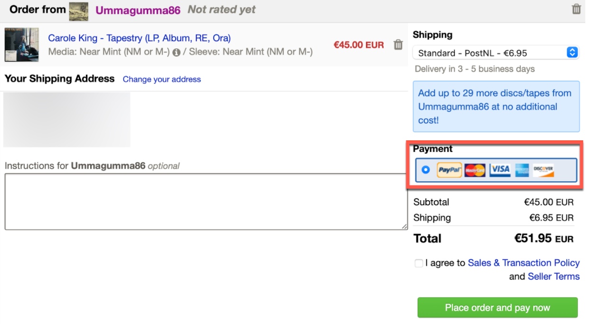Click the Tapestry album cover thumbnail
The height and width of the screenshot is (333, 600).
[21, 45]
